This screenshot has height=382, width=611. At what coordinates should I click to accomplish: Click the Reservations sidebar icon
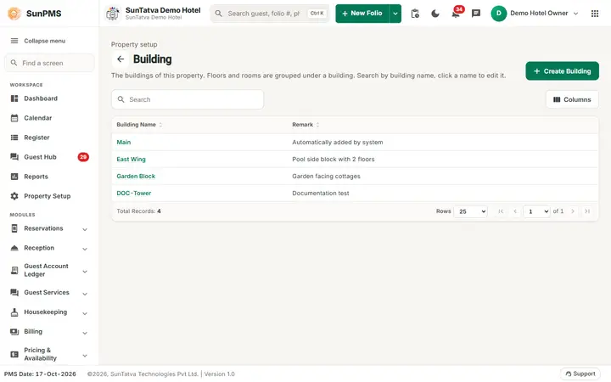click(14, 228)
